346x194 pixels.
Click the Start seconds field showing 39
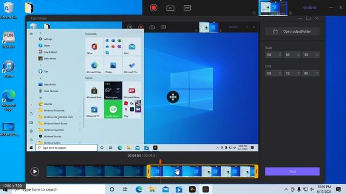(311, 55)
